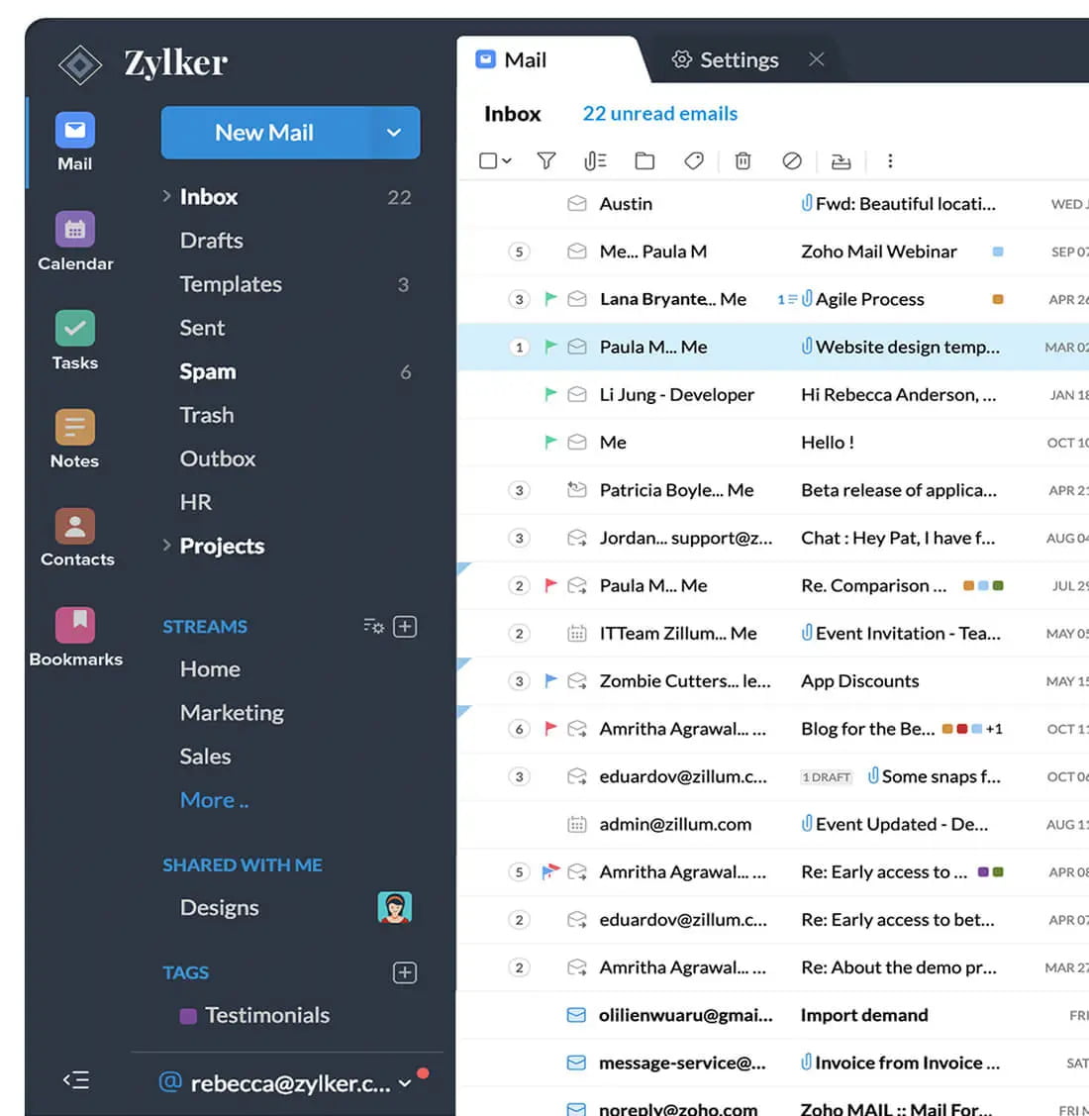Click the attachment view icon in the toolbar
The image size is (1089, 1116).
595,160
